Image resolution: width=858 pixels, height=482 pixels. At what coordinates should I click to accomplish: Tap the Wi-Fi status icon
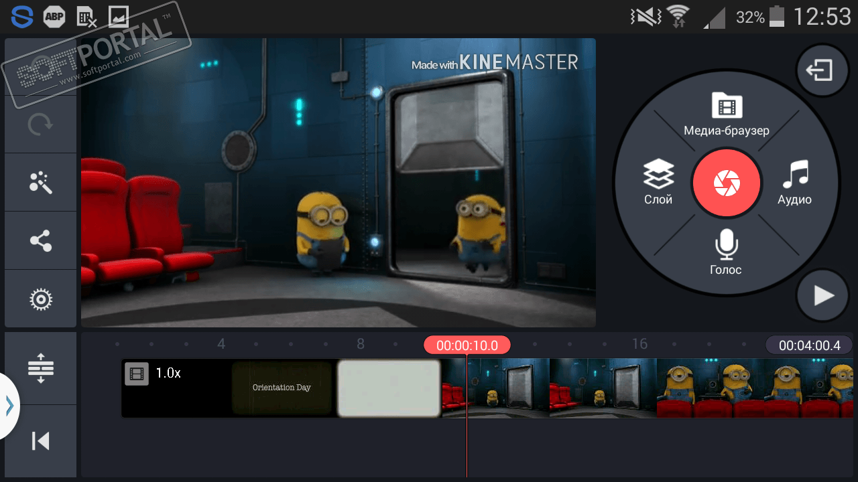click(678, 17)
